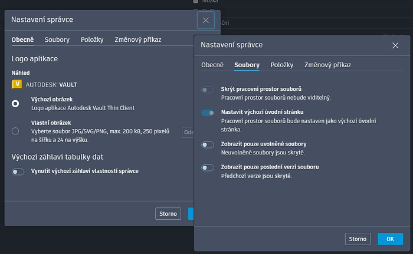The width and height of the screenshot is (413, 254).
Task: Toggle Vynutit výchozí záhlaví vlastností správce
Action: click(18, 171)
